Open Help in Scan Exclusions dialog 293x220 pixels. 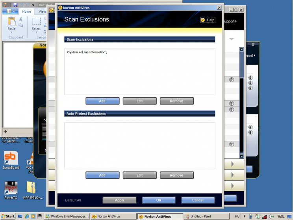tap(208, 20)
